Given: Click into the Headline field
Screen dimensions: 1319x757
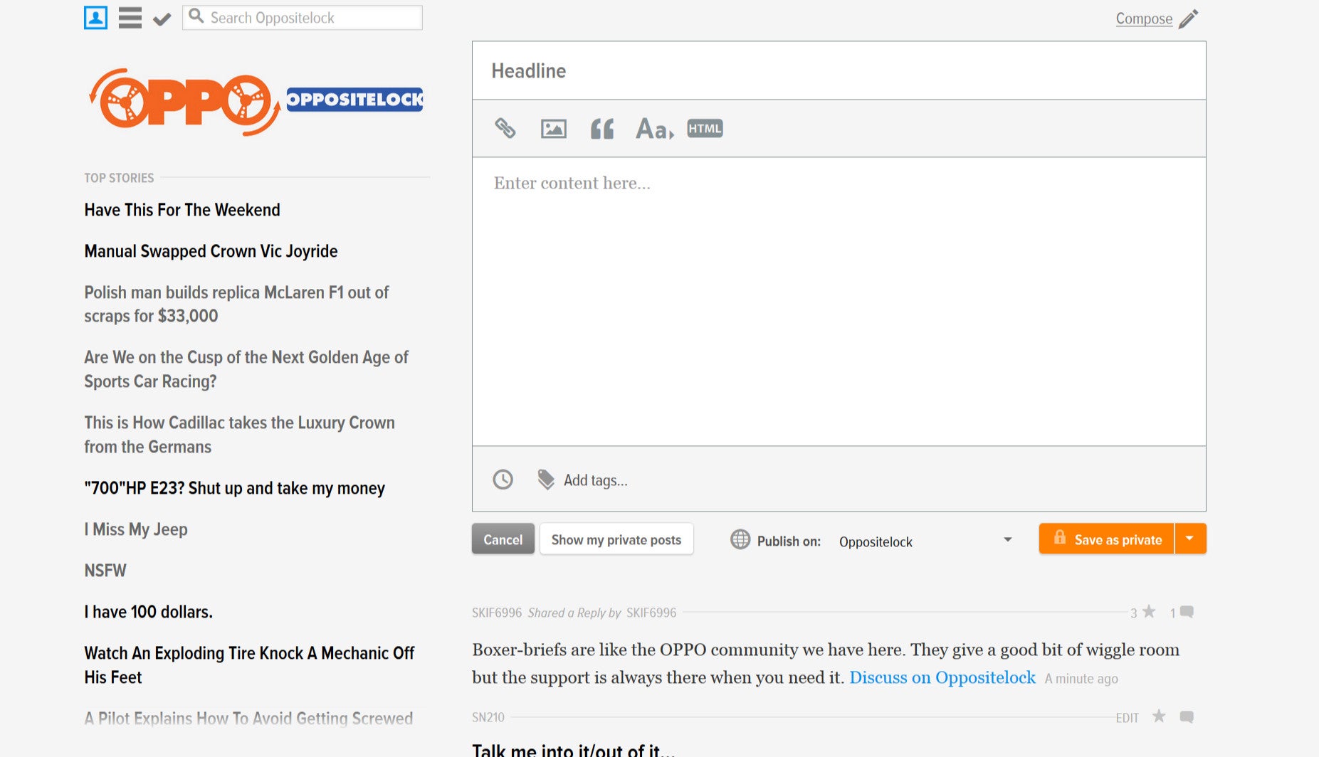Looking at the screenshot, I should coord(839,70).
